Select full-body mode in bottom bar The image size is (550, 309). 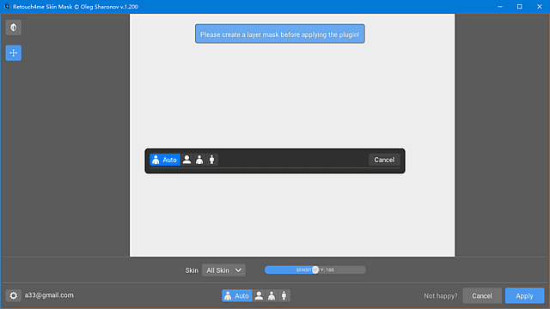pyautogui.click(x=284, y=295)
